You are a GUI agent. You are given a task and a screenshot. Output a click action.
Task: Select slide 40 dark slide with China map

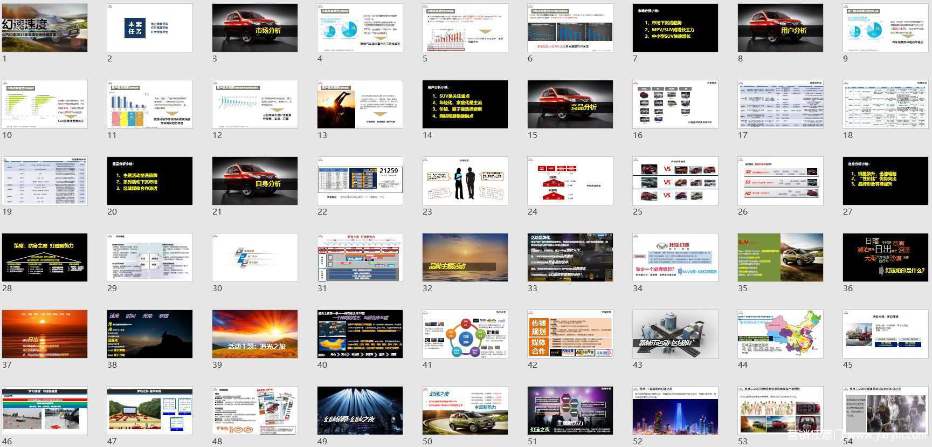[x=360, y=334]
